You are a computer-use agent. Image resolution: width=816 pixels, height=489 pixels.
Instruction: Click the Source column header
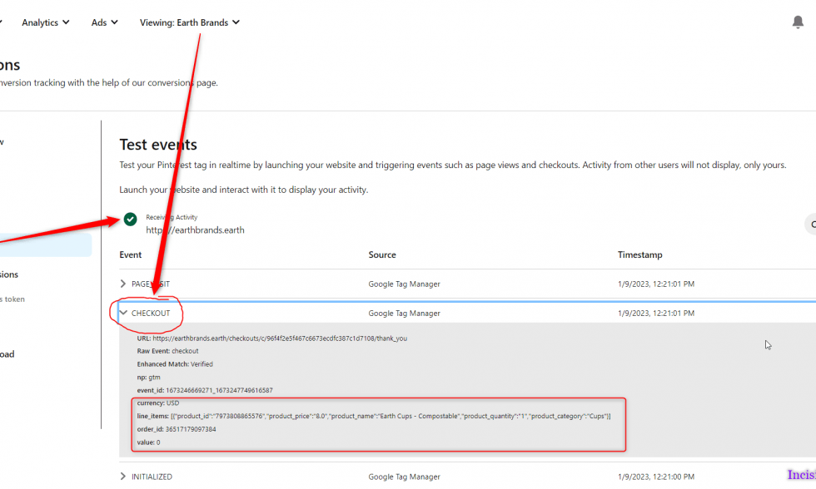[x=382, y=254]
